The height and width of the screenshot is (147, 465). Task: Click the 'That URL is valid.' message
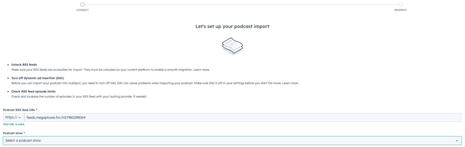tap(14, 124)
